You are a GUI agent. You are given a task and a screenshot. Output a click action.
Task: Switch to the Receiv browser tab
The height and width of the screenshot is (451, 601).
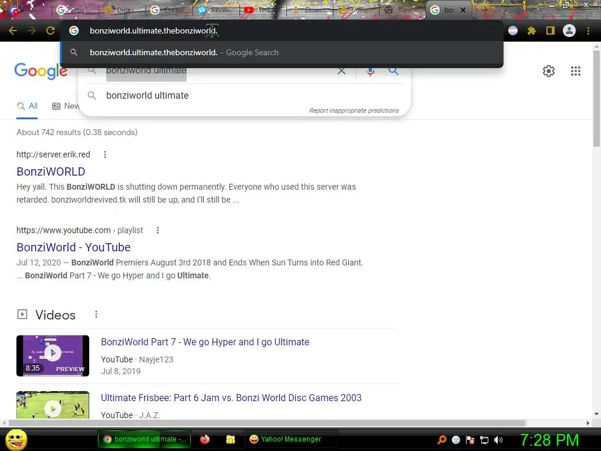pos(215,10)
